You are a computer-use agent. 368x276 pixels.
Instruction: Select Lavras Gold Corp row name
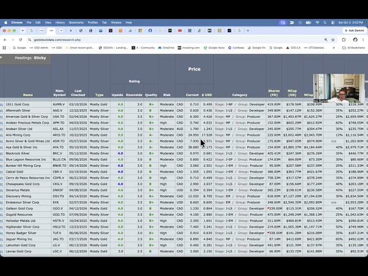click(x=18, y=251)
